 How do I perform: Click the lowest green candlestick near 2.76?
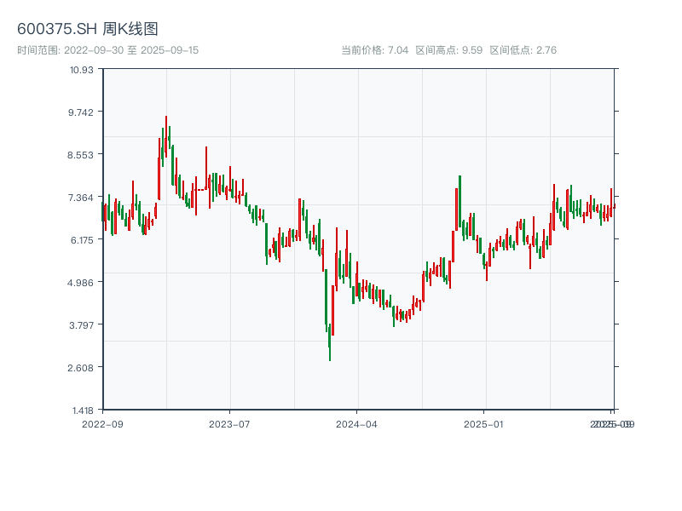click(x=330, y=342)
